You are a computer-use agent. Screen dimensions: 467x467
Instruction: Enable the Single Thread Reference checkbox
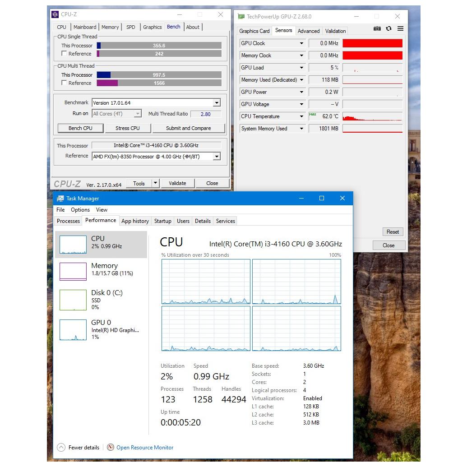(x=64, y=54)
